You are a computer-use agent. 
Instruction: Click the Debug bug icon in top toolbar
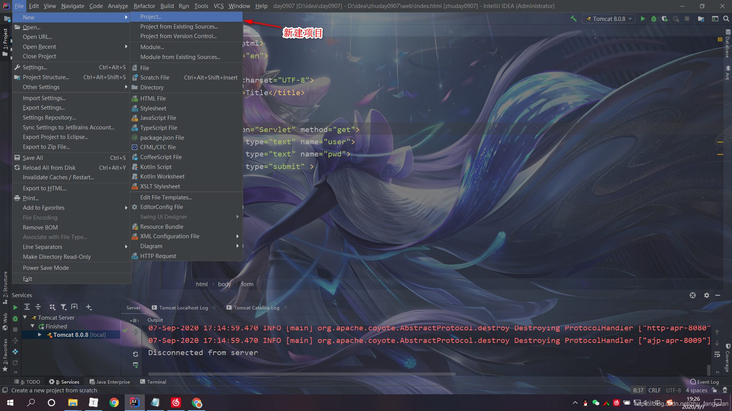[654, 19]
